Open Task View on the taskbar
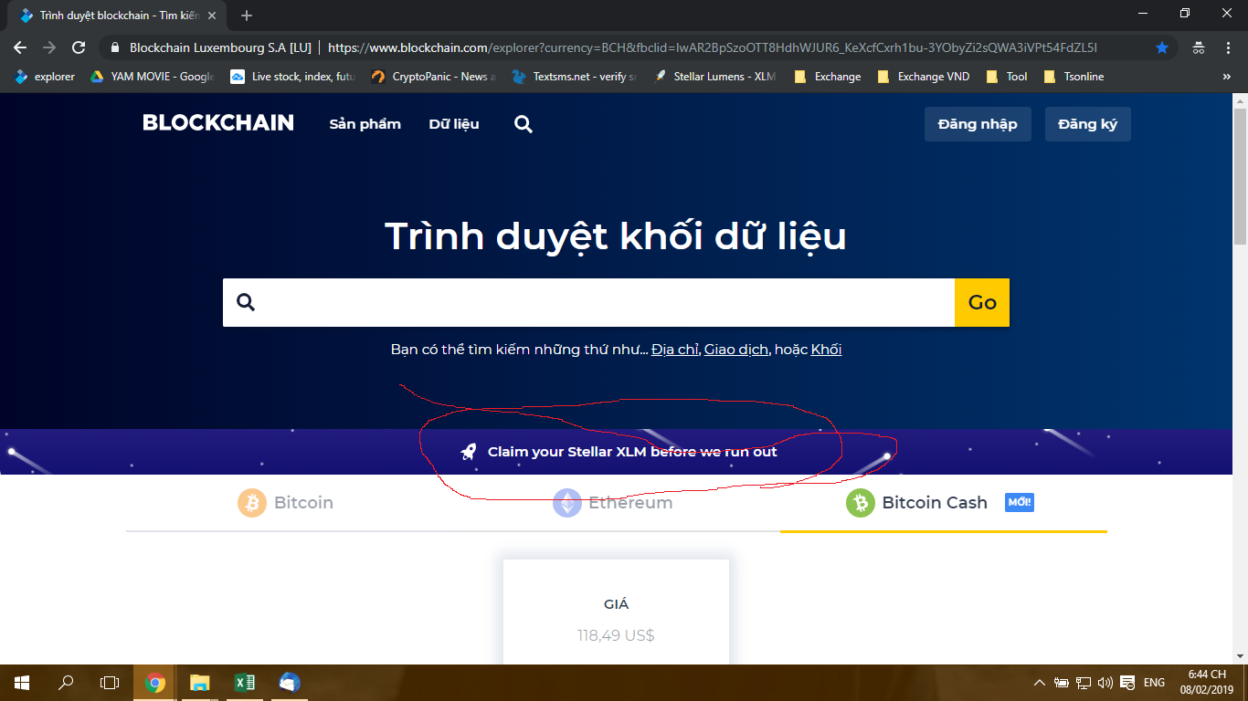Viewport: 1248px width, 701px height. (110, 683)
